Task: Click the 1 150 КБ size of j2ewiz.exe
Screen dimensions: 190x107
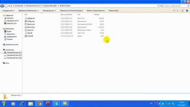Action: [x=101, y=27]
